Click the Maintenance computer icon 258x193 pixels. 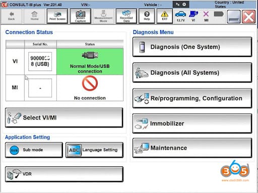tap(142, 148)
